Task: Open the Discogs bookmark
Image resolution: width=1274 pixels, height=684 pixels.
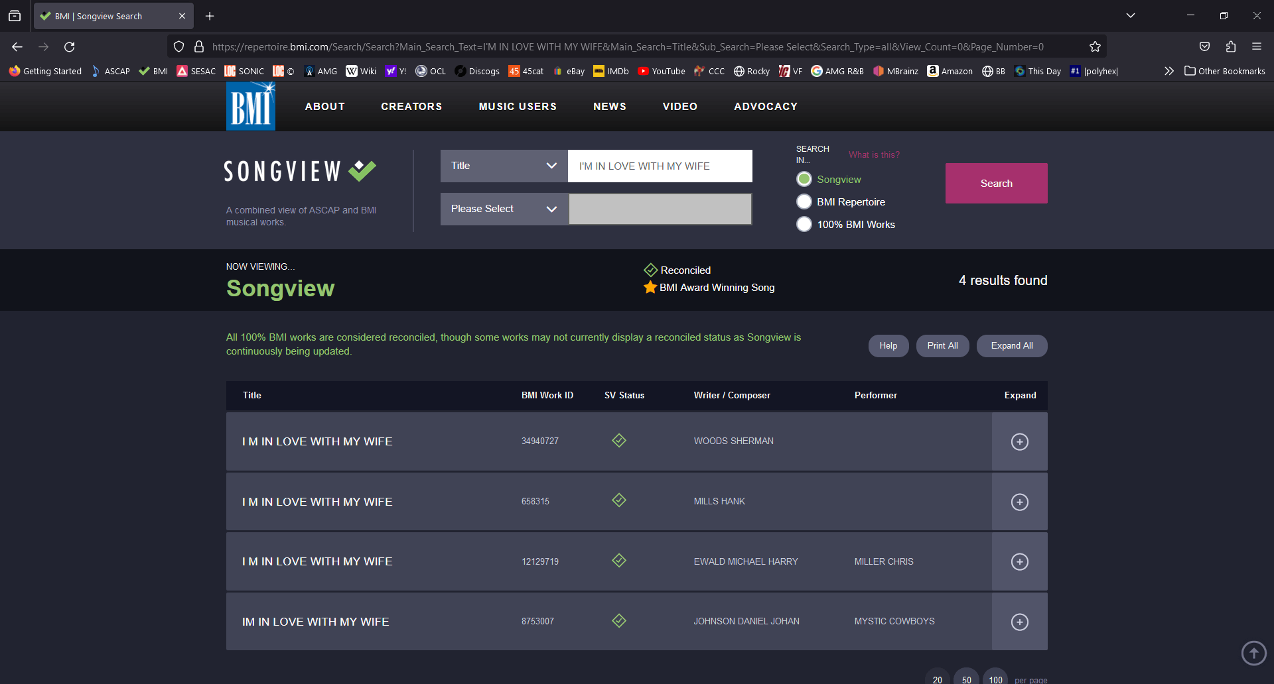Action: 477,71
